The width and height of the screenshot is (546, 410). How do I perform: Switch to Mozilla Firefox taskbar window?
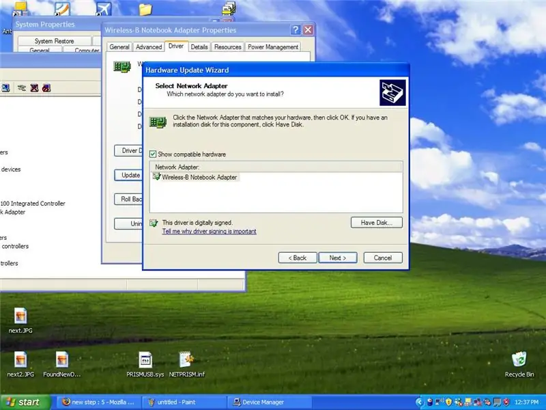(98, 402)
